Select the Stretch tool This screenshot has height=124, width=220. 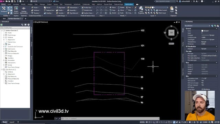point(113,13)
